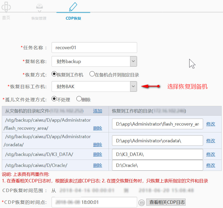Click 修改 for the oradata target path
Viewport: 223px width, 208px height.
pyautogui.click(x=211, y=140)
